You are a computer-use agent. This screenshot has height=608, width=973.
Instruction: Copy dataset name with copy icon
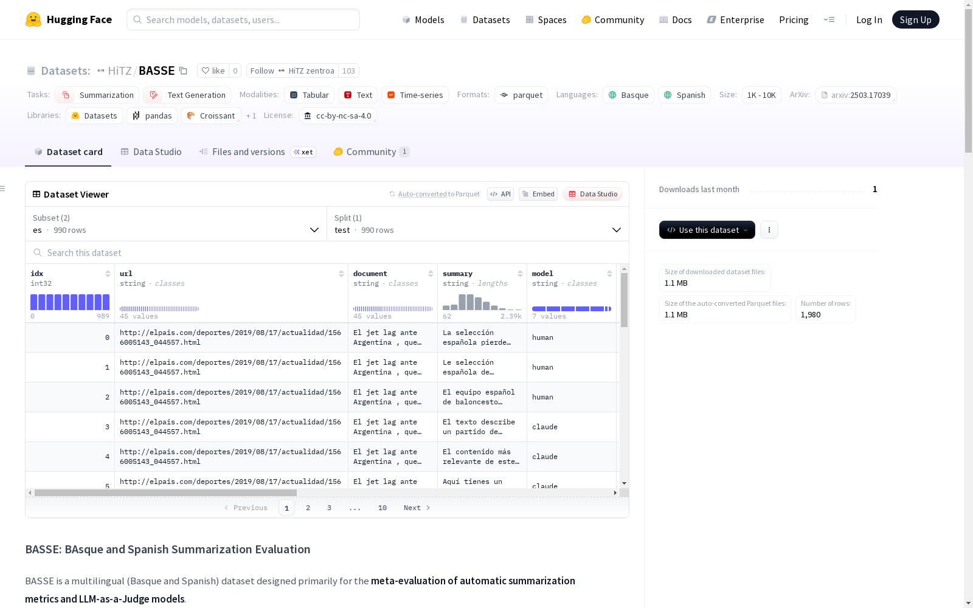tap(183, 71)
